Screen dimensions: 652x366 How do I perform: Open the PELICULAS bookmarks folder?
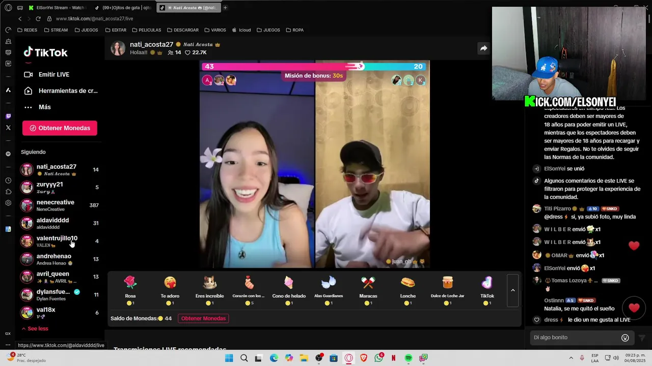point(146,30)
